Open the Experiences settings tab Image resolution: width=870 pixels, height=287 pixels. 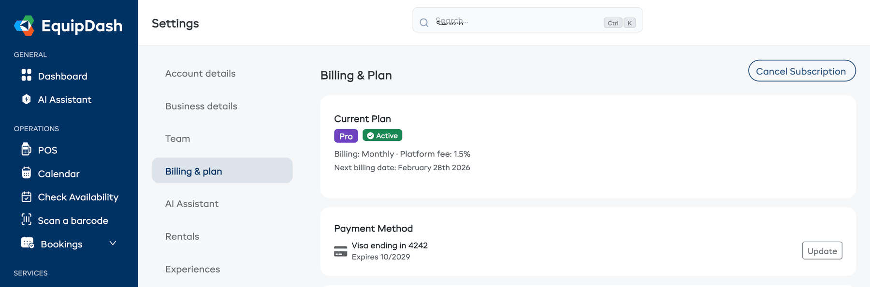192,269
